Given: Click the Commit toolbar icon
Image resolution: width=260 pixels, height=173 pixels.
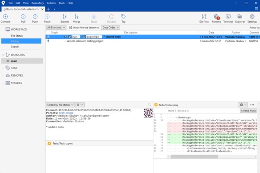Looking at the screenshot, I should click(x=5, y=17).
